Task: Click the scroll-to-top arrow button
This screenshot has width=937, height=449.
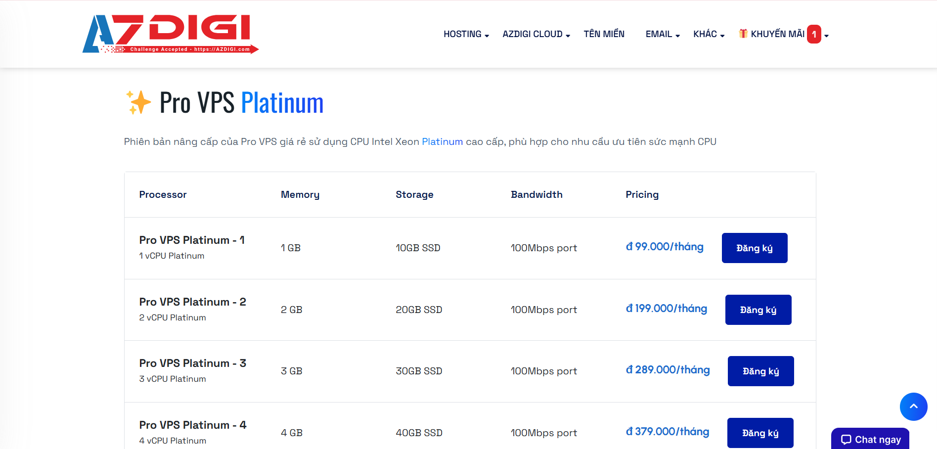Action: tap(913, 406)
